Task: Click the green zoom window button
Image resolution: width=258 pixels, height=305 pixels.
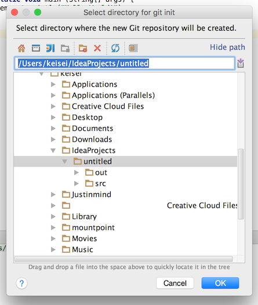Action: pos(38,12)
